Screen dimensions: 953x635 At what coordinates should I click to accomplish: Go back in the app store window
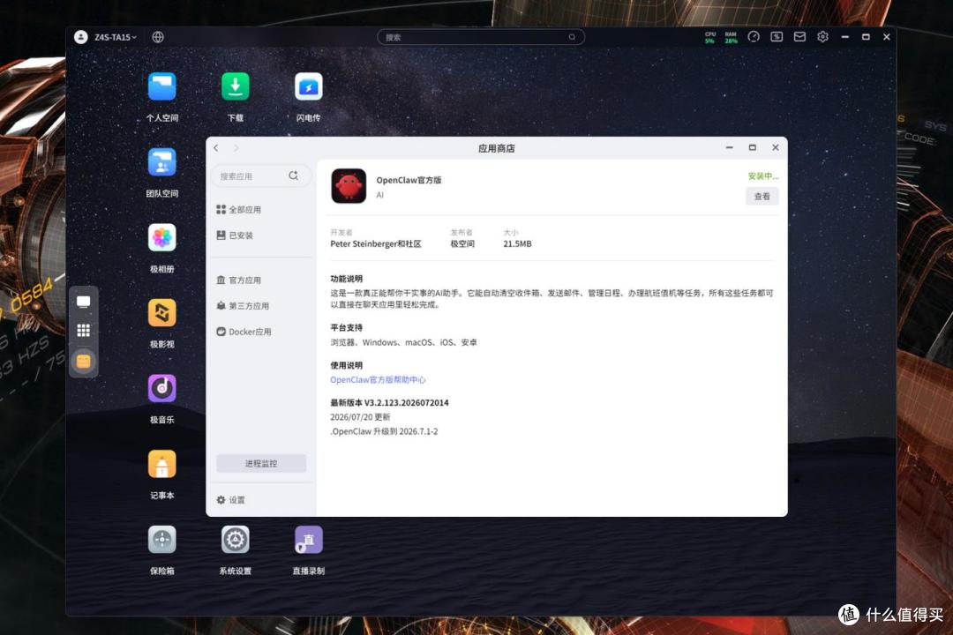coord(216,147)
